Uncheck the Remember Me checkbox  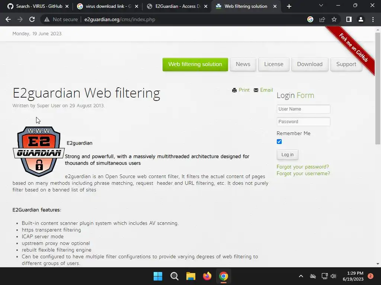coord(279,141)
